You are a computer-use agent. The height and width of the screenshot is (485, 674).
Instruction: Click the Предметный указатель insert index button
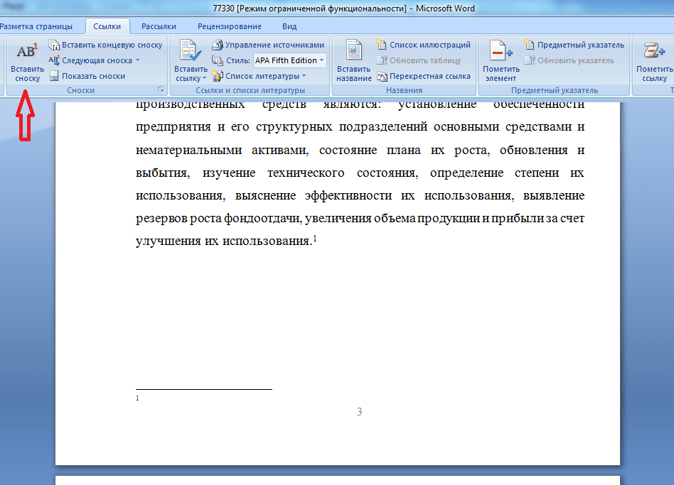(x=574, y=45)
